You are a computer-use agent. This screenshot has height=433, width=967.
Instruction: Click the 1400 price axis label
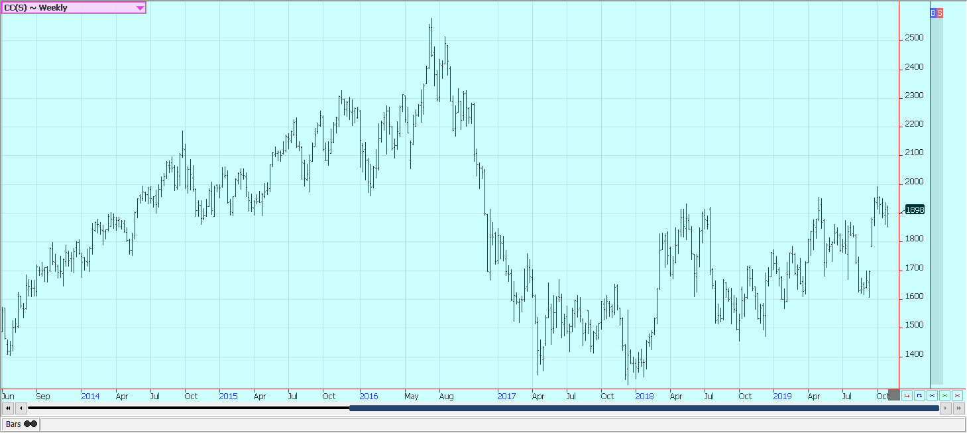[x=915, y=354]
